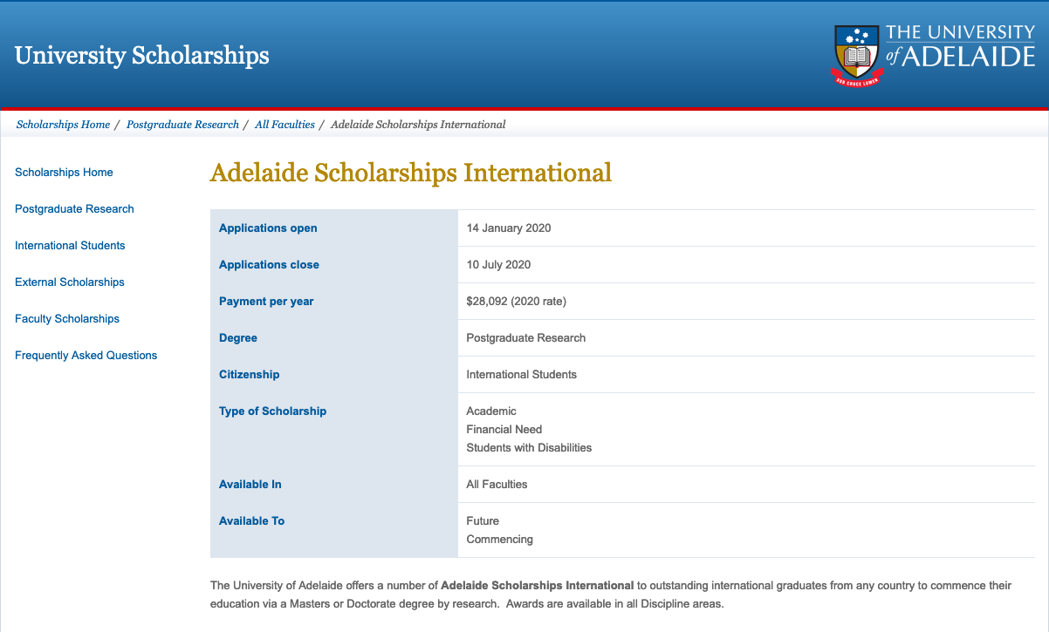
Task: Click the Applications open row label
Action: pos(268,228)
